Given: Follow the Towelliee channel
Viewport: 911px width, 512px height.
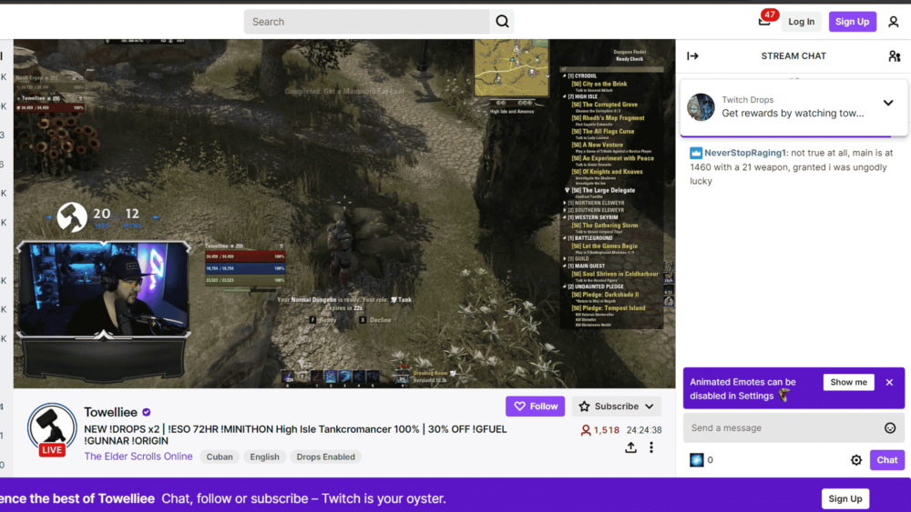Looking at the screenshot, I should click(x=535, y=407).
